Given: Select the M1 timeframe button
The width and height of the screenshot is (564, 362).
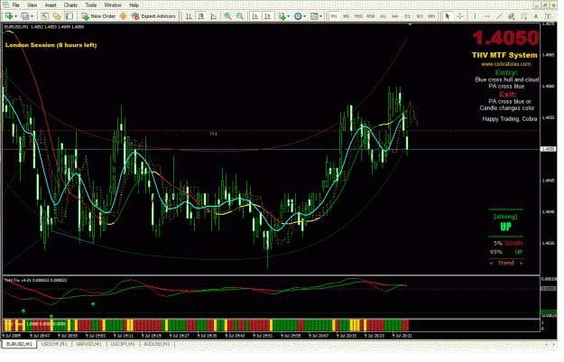Looking at the screenshot, I should [x=334, y=16].
